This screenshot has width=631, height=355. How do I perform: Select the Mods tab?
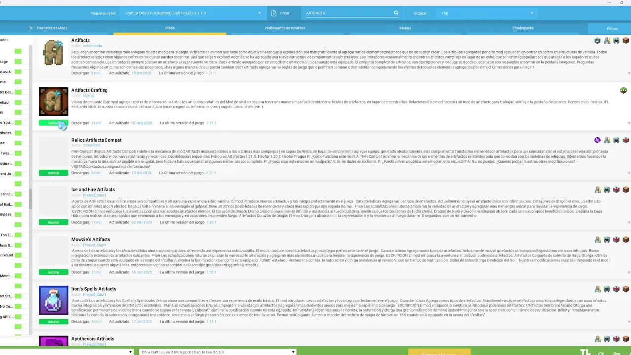(x=170, y=28)
